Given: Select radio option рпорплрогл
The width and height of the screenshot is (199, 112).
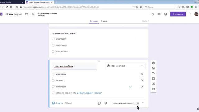Looking at the screenshot, I should tap(53, 39).
